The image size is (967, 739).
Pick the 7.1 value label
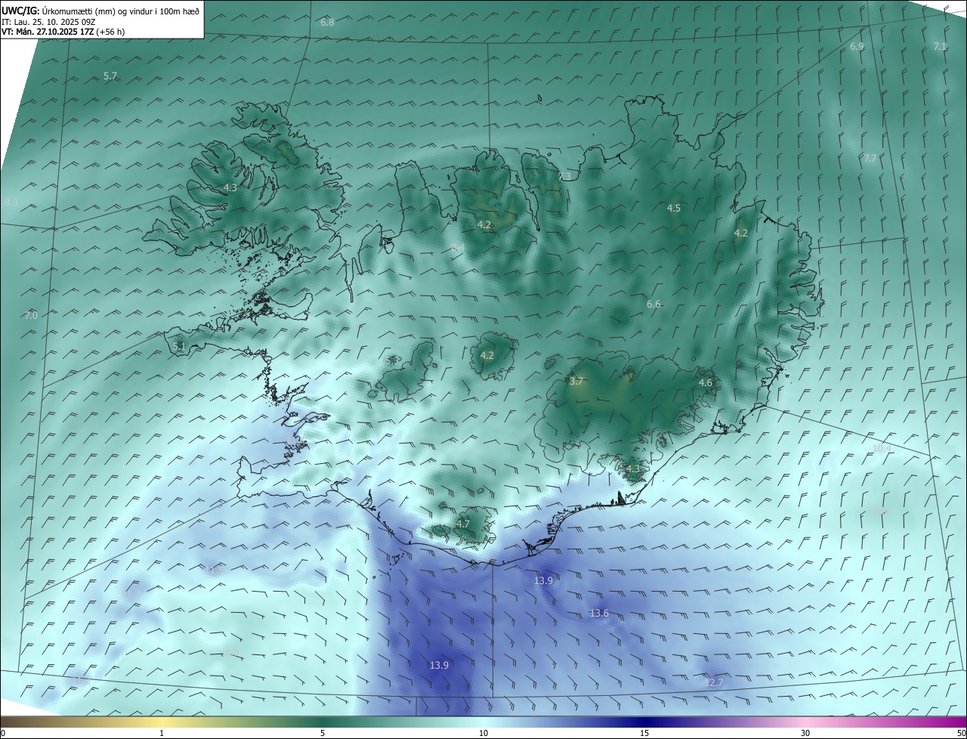(x=940, y=46)
